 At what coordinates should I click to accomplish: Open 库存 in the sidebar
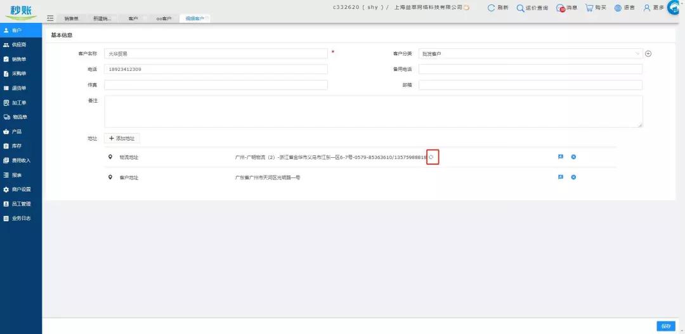(21, 146)
